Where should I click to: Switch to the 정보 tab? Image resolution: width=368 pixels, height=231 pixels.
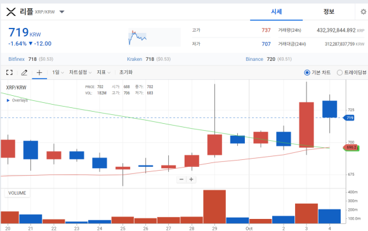[329, 11]
